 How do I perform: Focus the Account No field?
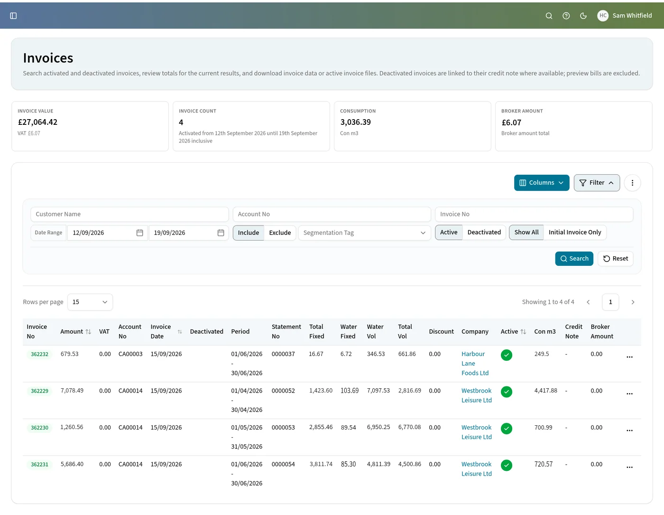pos(332,214)
